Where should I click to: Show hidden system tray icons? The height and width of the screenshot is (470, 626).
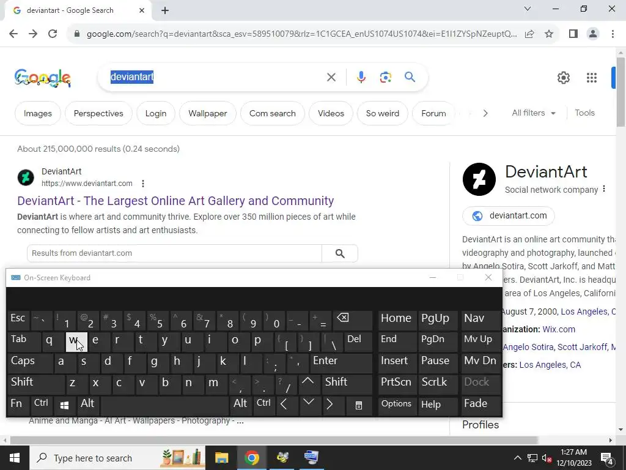point(517,458)
